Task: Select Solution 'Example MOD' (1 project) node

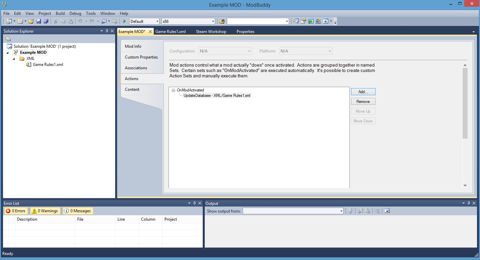Action: 45,46
